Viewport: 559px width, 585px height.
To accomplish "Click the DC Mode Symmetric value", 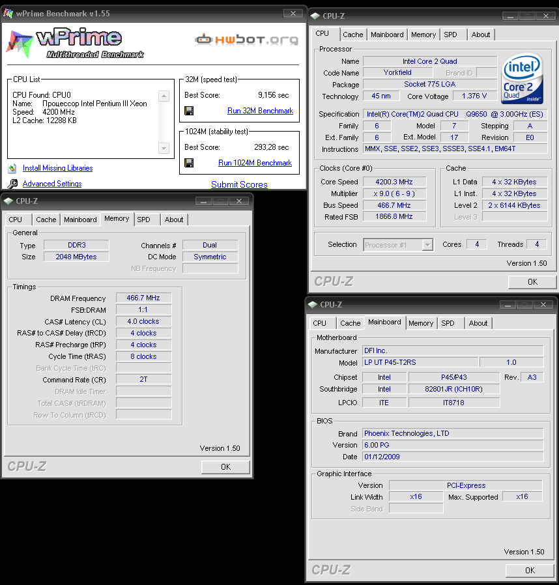I will point(210,257).
